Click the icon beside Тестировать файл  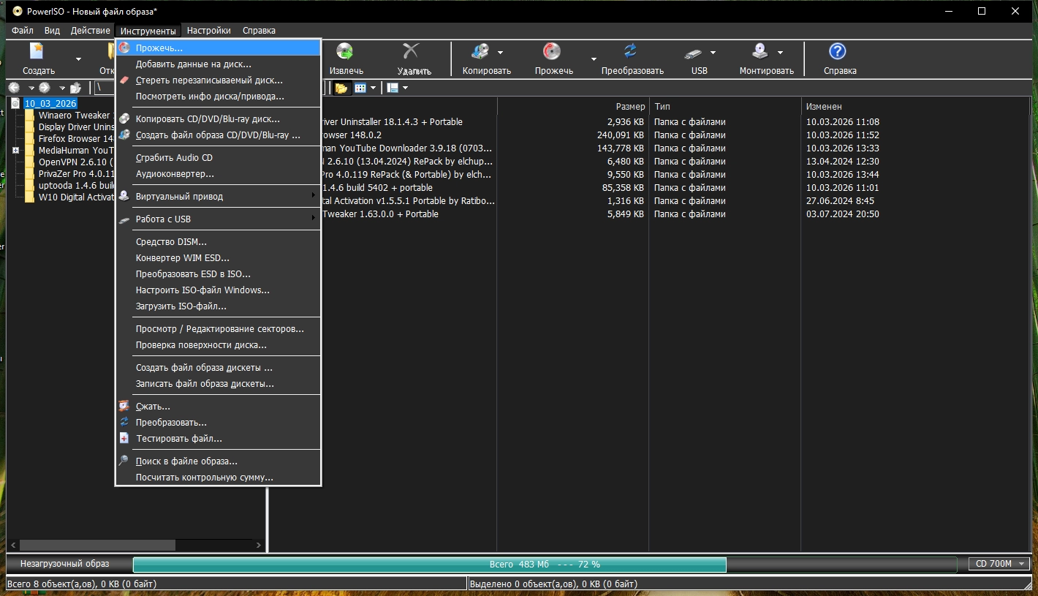124,439
